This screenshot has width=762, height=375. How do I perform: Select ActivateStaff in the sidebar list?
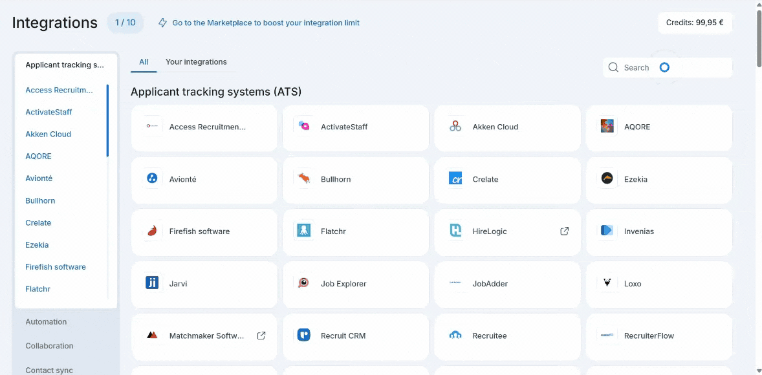pos(49,112)
